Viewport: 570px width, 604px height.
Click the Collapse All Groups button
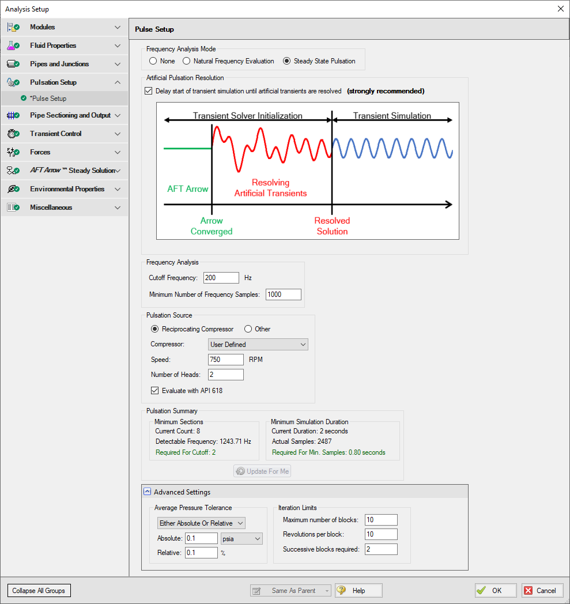[x=39, y=590]
